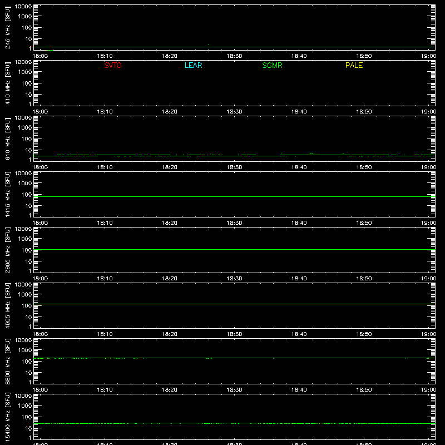The height and width of the screenshot is (445, 445).
Task: Click the 18:10 label below 410 MHz plot
Action: (x=105, y=112)
